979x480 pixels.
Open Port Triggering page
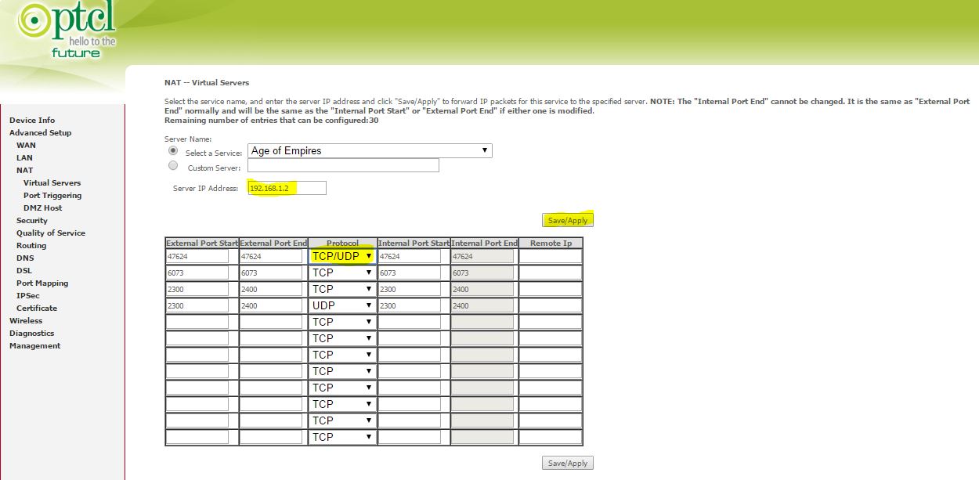pyautogui.click(x=52, y=196)
